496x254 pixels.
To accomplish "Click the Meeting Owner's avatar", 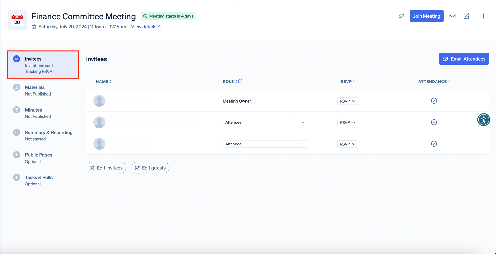I will pos(99,101).
